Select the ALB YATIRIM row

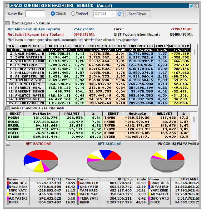click(x=99, y=84)
